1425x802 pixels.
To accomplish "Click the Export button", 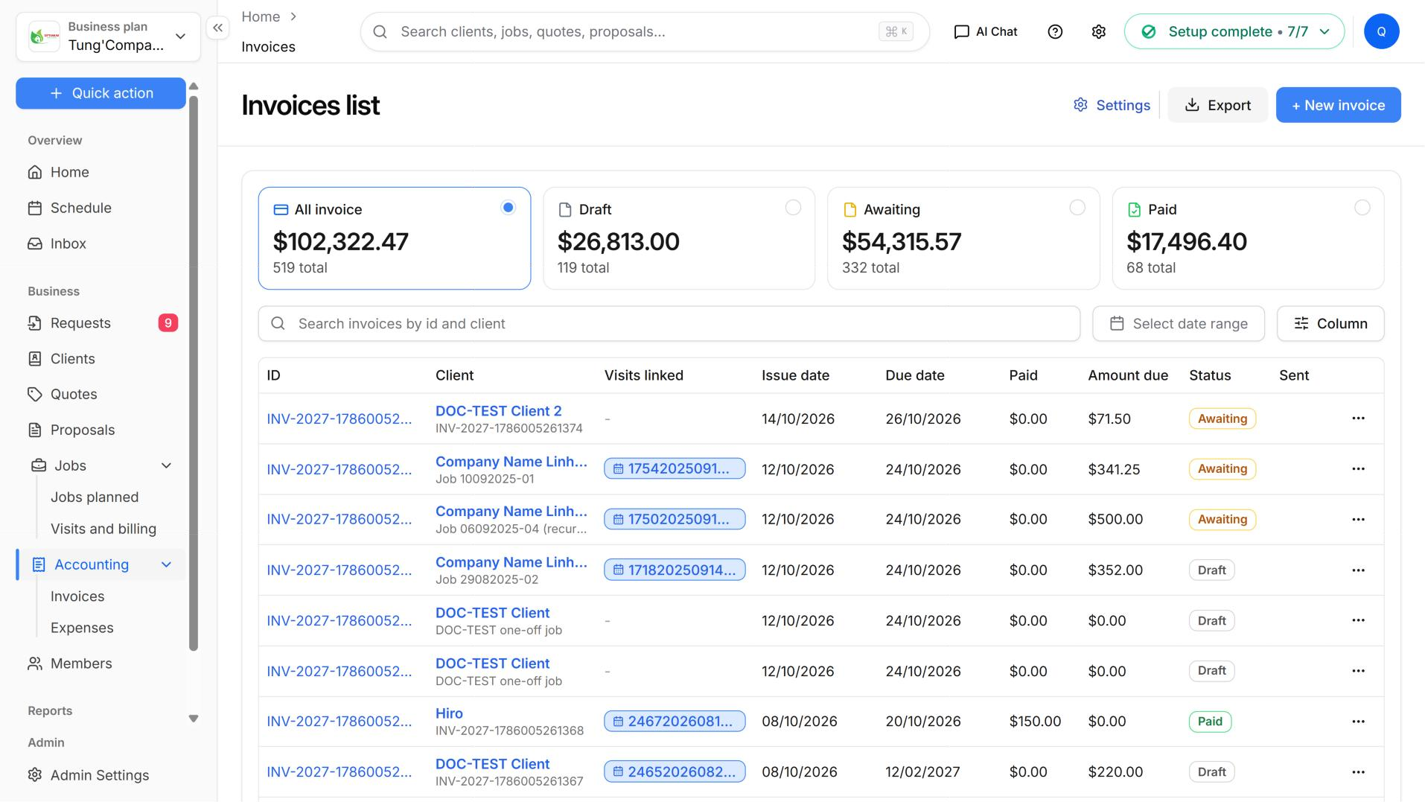I will [1217, 105].
